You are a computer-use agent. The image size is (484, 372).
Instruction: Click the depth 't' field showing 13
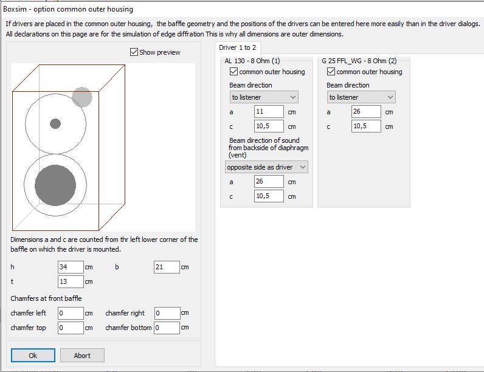pyautogui.click(x=71, y=281)
